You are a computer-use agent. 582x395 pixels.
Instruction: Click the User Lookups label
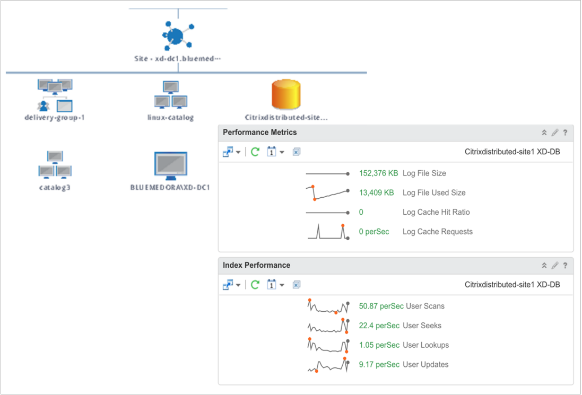tap(425, 345)
